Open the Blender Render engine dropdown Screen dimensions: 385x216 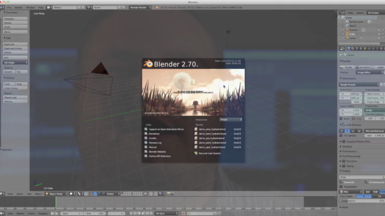(140, 7)
